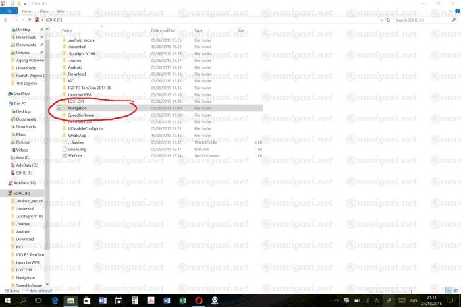
Task: Toggle the select-all checkbox beside Name
Action: [x=57, y=30]
